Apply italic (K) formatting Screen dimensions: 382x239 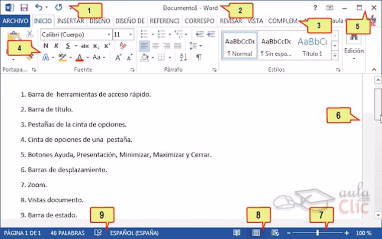click(56, 46)
